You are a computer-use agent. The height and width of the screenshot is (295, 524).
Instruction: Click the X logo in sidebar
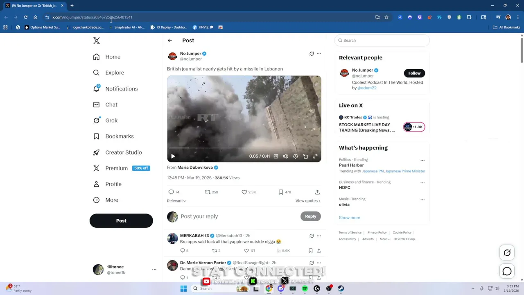(x=97, y=41)
